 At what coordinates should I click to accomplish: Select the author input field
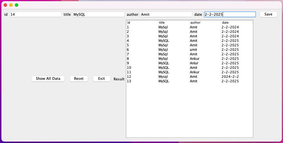click(x=166, y=14)
